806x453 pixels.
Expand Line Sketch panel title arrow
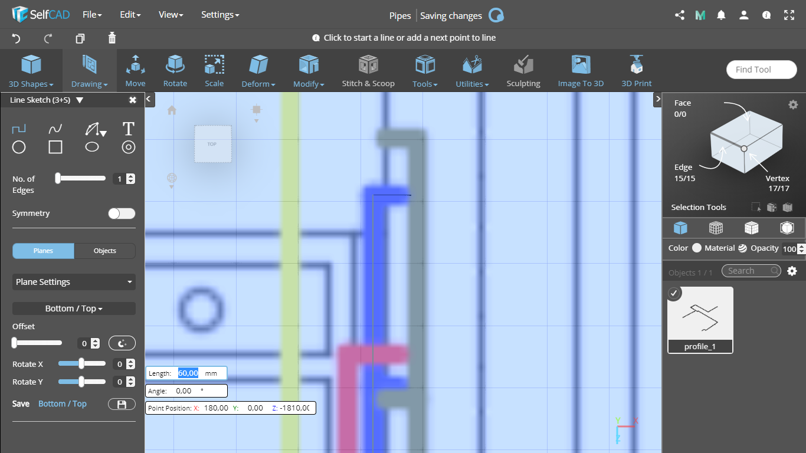click(80, 100)
